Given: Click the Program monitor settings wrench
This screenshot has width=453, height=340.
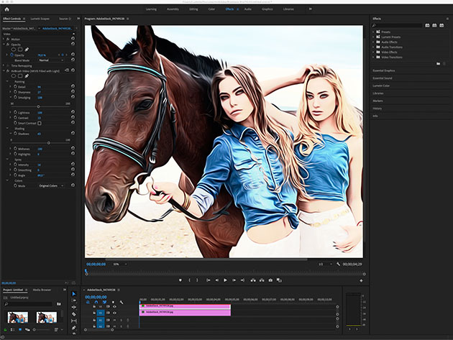Looking at the screenshot, I should pos(338,264).
